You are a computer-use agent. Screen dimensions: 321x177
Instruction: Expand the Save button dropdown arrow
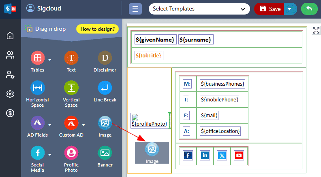coord(290,9)
